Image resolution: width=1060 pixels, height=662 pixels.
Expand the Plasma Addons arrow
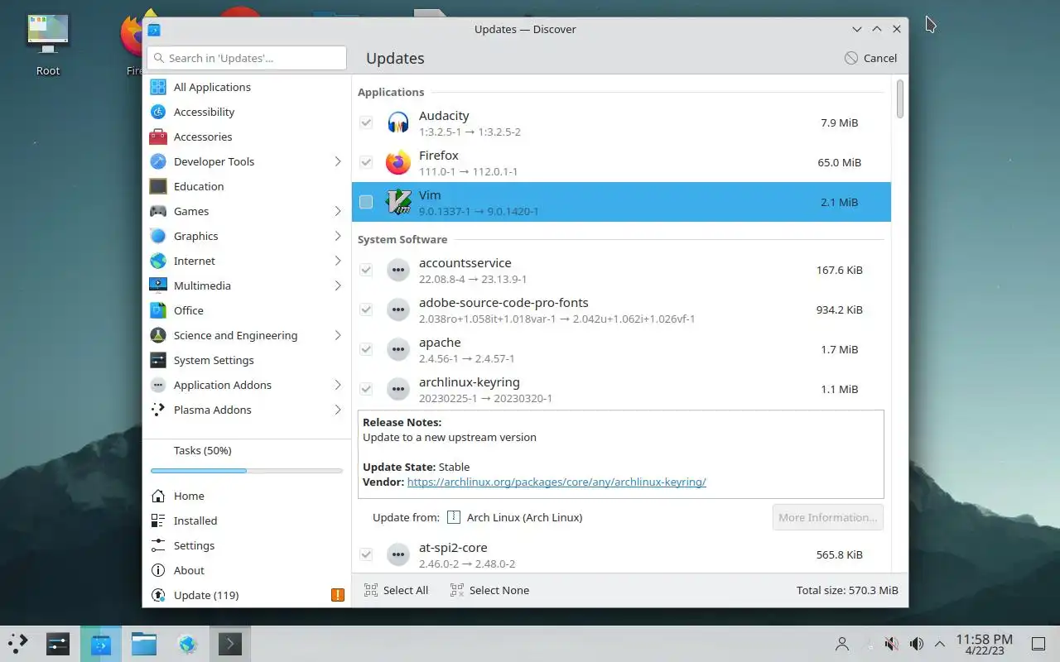(x=338, y=410)
